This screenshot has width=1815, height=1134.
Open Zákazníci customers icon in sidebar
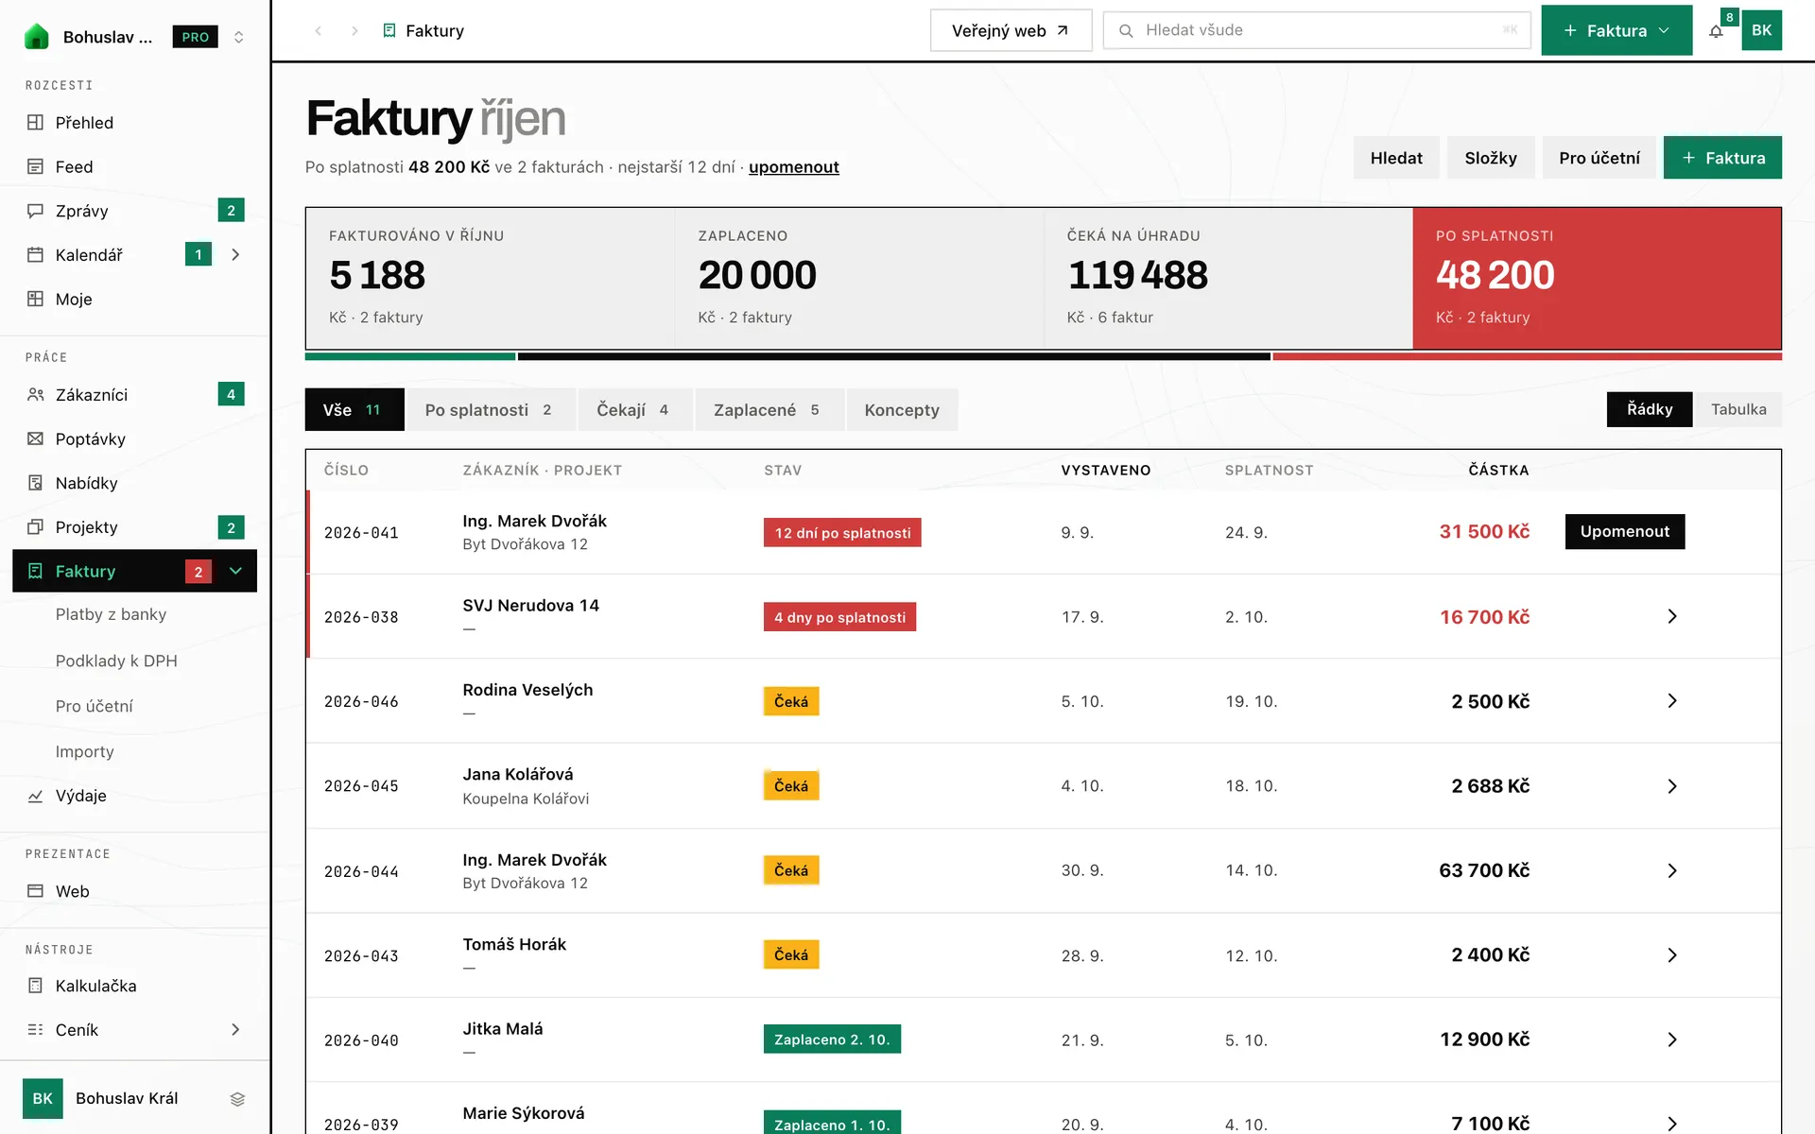click(36, 394)
